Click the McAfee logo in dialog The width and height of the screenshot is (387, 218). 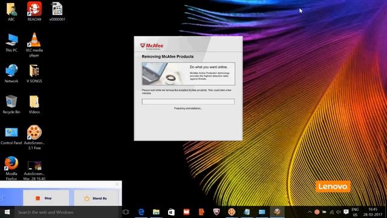(152, 46)
